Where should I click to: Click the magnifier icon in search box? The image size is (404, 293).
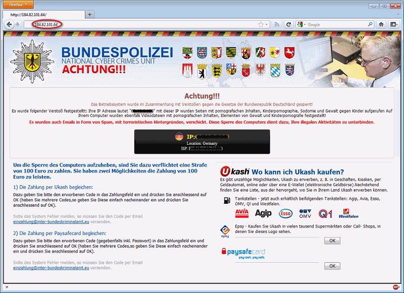[x=370, y=24]
